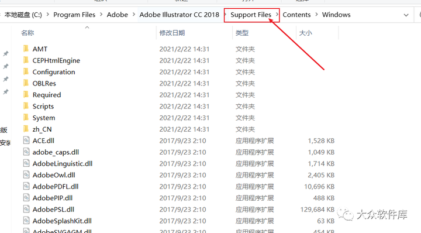Select the Configuration folder name
421x233 pixels.
(54, 72)
